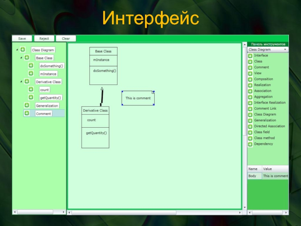This screenshot has height=226, width=301.
Task: Select Derivative Class label in tree
Action: pyautogui.click(x=49, y=82)
